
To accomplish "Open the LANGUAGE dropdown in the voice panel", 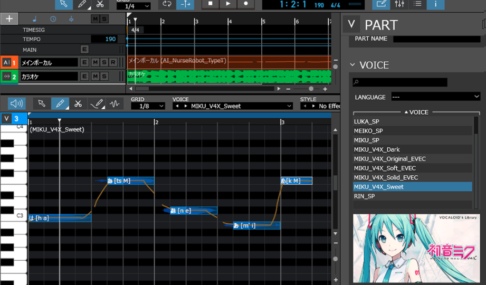I will pyautogui.click(x=435, y=97).
